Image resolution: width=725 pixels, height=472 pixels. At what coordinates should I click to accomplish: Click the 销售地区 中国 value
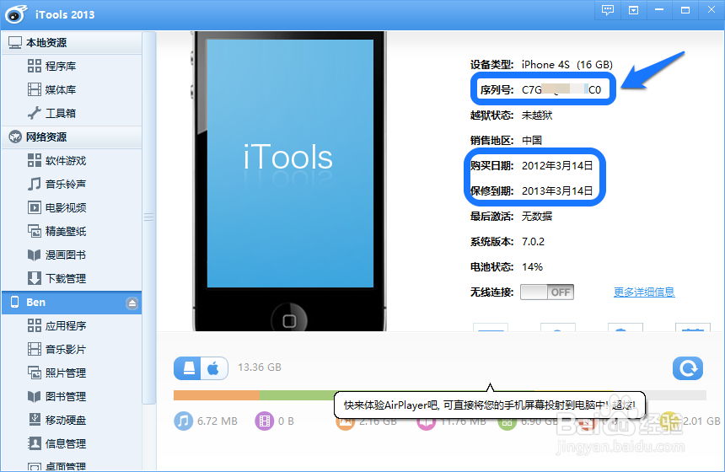(532, 140)
